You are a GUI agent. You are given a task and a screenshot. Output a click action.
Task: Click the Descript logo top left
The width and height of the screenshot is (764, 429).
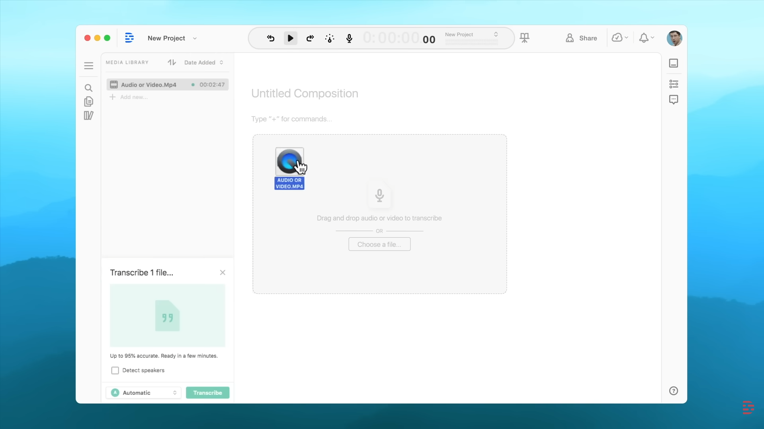[129, 38]
